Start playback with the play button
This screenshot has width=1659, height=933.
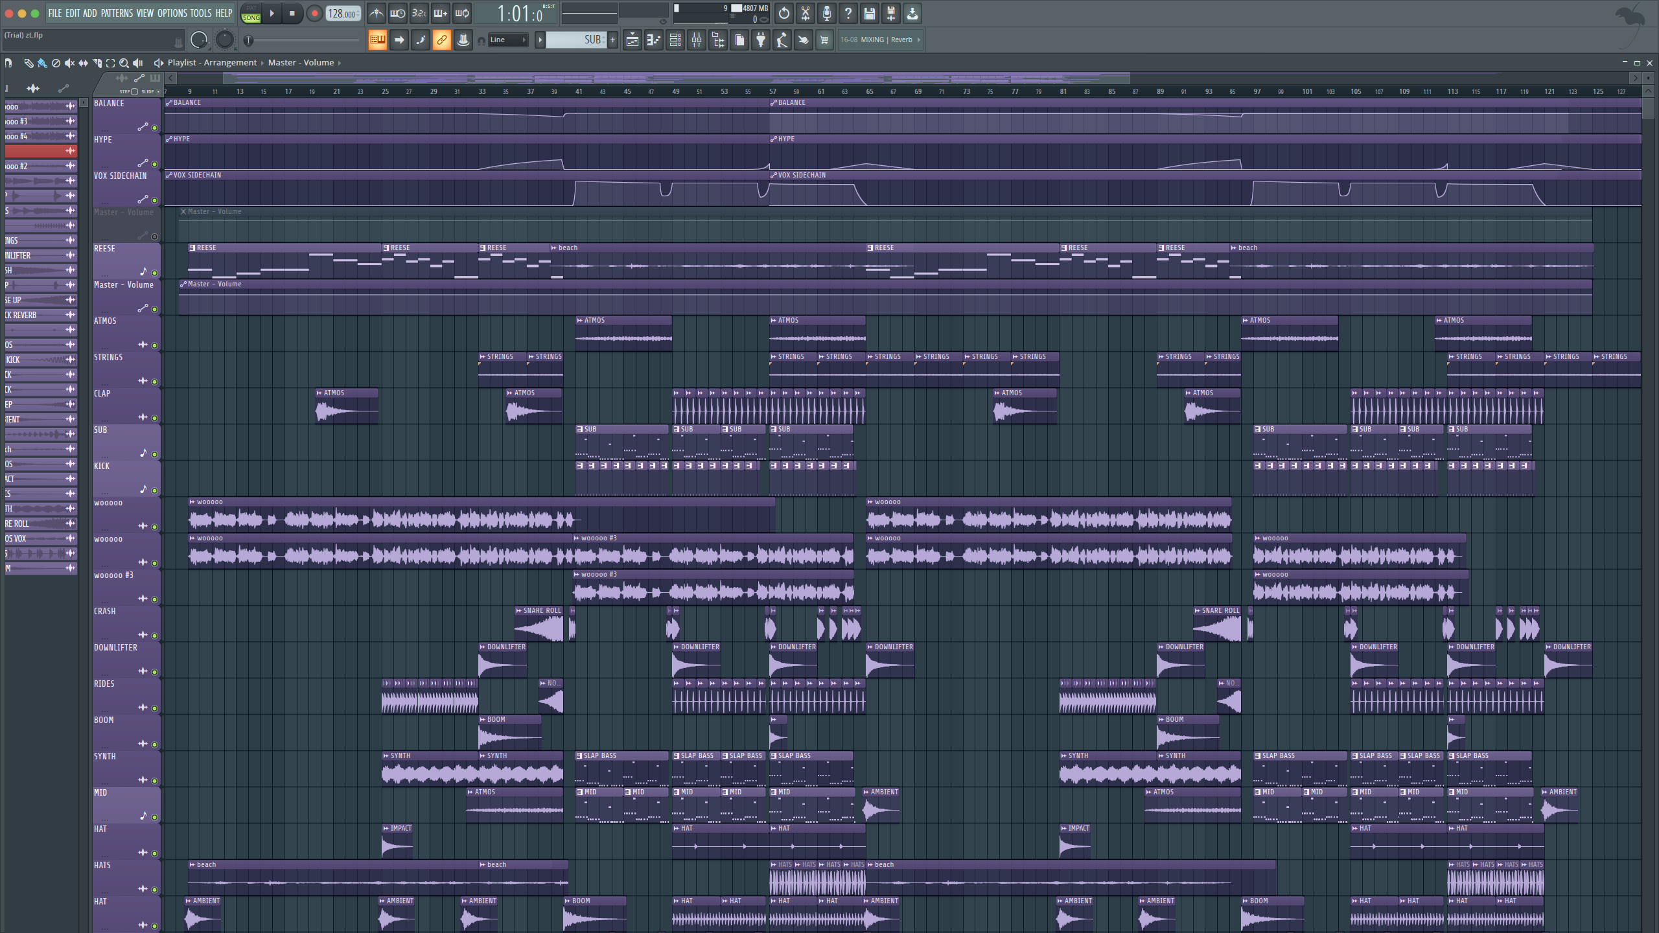(x=272, y=13)
